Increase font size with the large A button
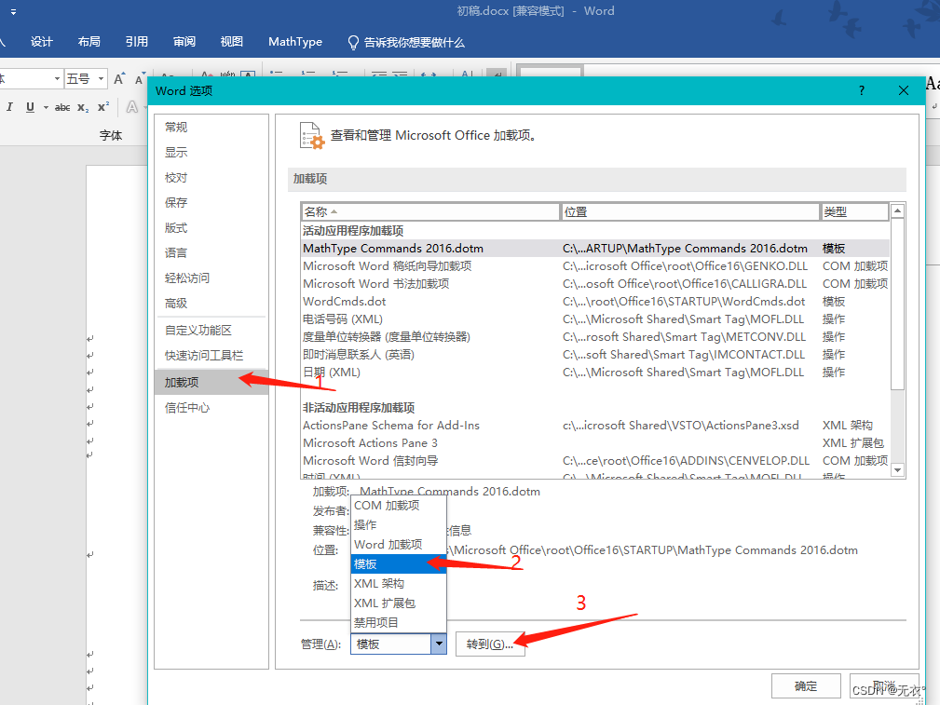 click(x=118, y=79)
